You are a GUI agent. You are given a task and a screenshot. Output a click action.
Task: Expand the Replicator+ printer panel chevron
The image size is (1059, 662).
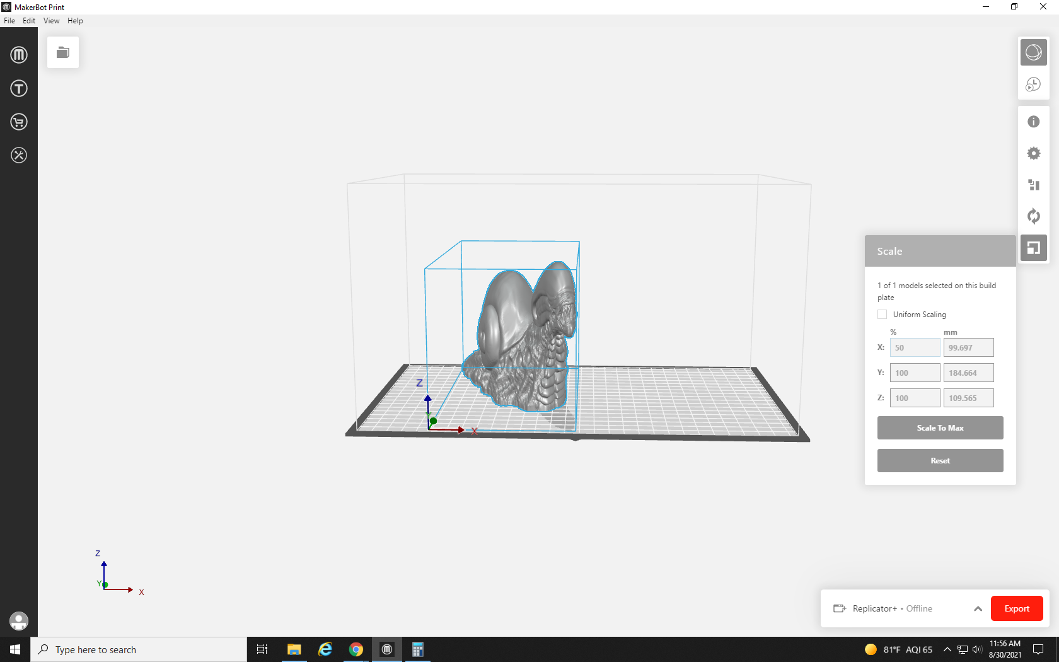[978, 608]
